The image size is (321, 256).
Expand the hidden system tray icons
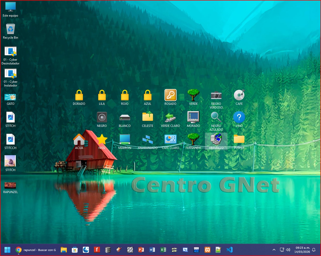274,250
